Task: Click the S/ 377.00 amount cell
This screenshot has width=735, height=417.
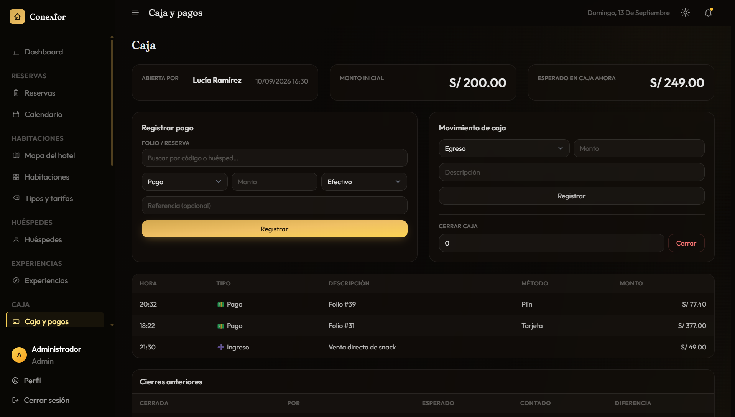Action: point(692,326)
